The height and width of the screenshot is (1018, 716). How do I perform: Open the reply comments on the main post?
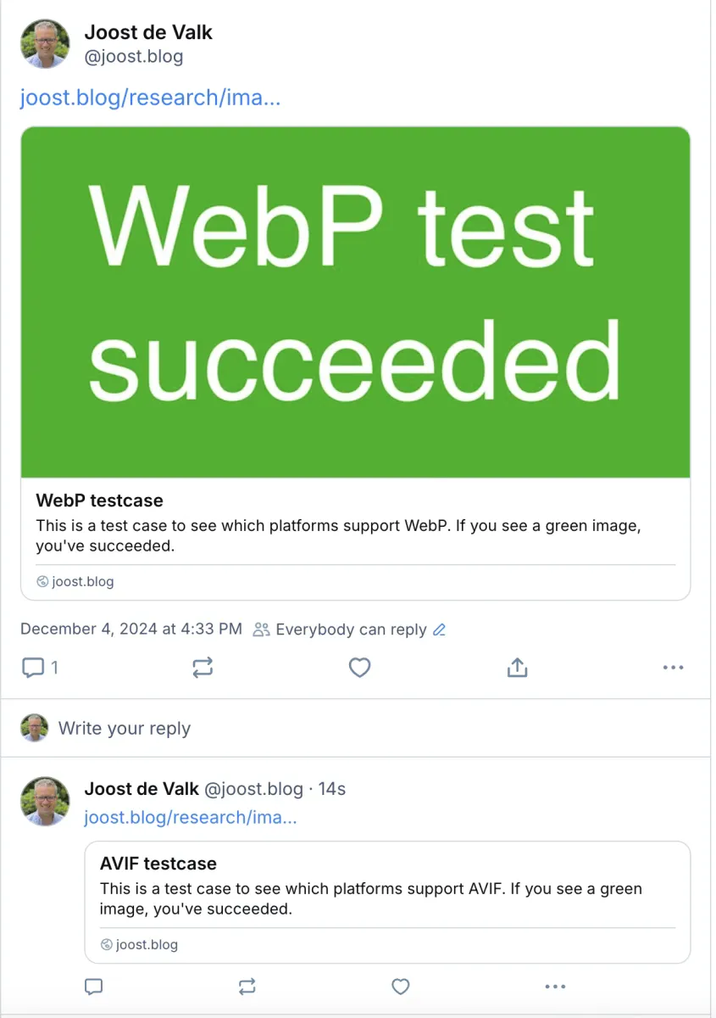tap(34, 668)
